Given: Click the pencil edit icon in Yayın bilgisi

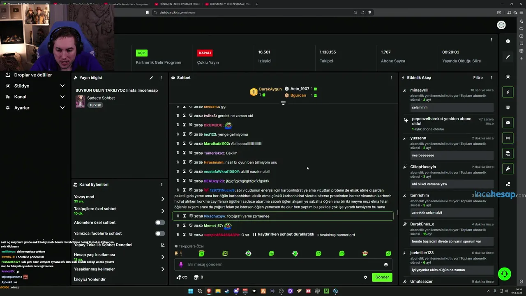Looking at the screenshot, I should pyautogui.click(x=151, y=78).
